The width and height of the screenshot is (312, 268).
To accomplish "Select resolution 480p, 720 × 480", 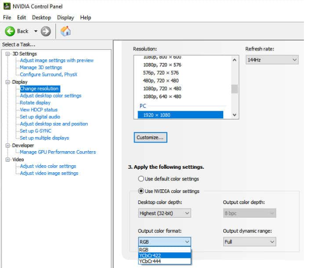I will point(161,81).
